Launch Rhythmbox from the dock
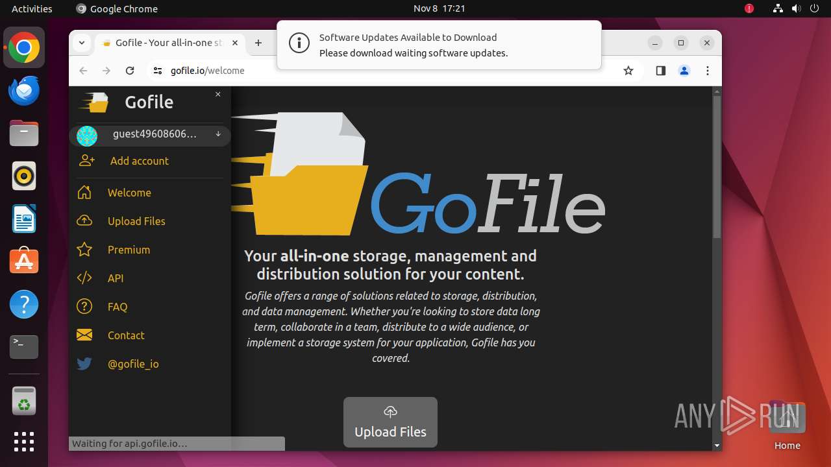The height and width of the screenshot is (467, 831). coord(24,176)
